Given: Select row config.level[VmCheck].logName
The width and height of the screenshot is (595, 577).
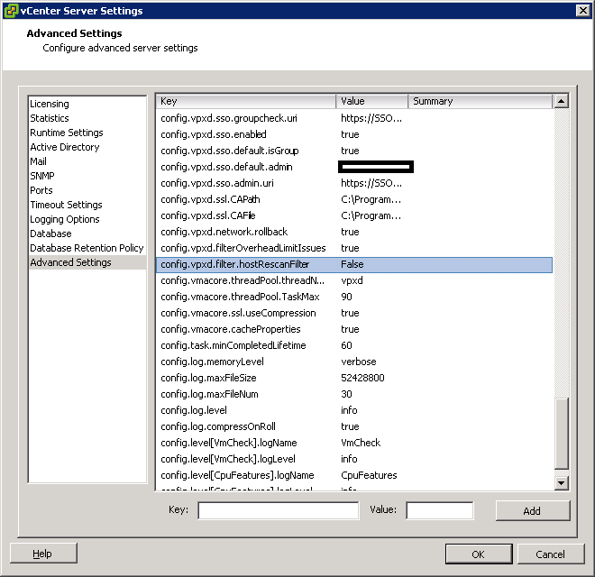Looking at the screenshot, I should coord(354,443).
